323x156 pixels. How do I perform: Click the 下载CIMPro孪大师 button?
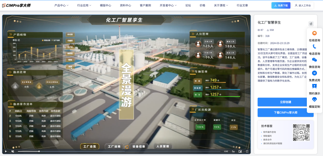tap(286, 113)
